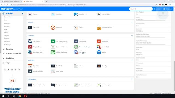Open the Cron Jobs icon
175x98 pixels.
(30, 66)
